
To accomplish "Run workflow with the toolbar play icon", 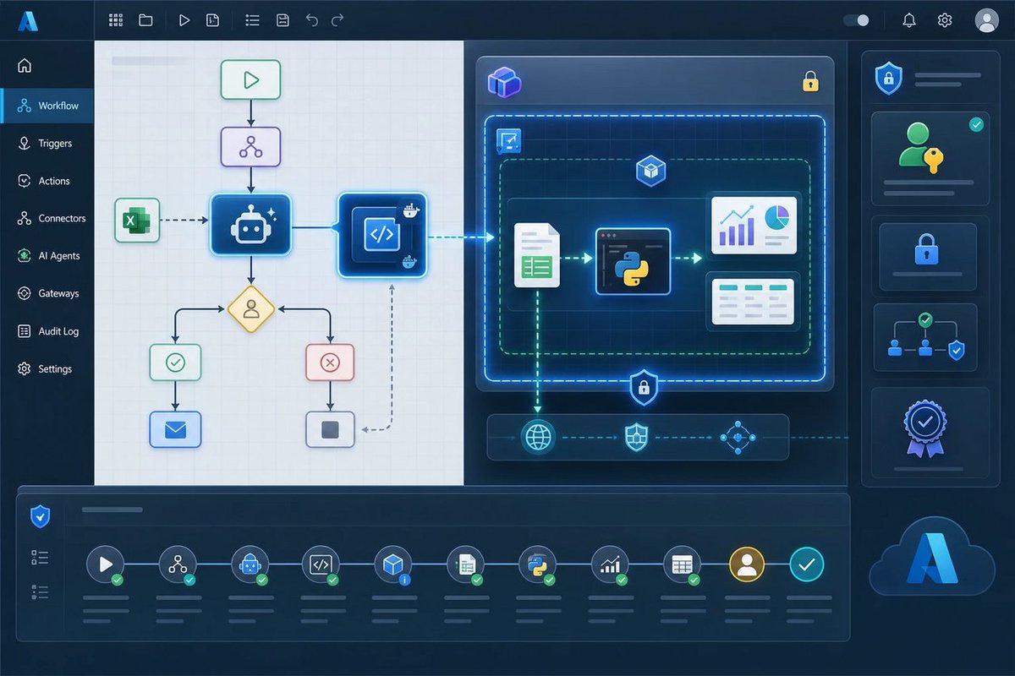I will (x=184, y=20).
